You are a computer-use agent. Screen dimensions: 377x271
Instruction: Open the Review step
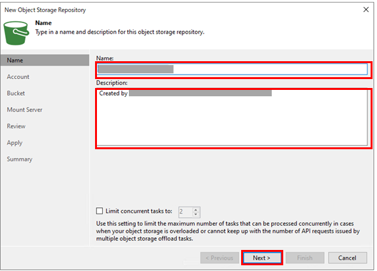click(16, 126)
